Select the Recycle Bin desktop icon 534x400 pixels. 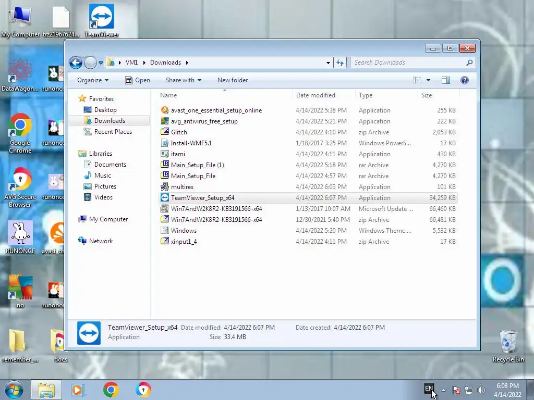coord(508,346)
